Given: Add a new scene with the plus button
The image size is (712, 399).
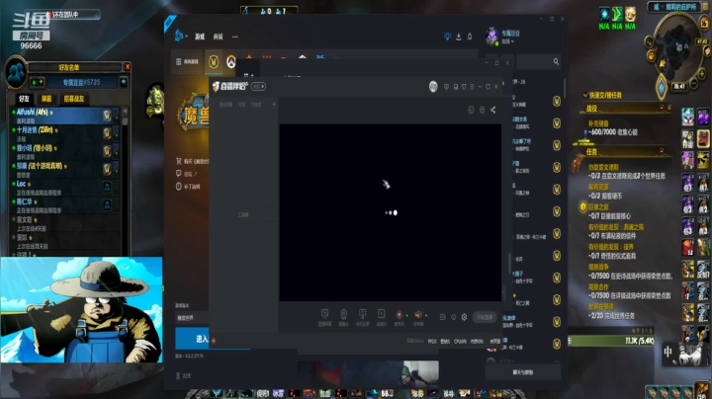Looking at the screenshot, I should 274,105.
